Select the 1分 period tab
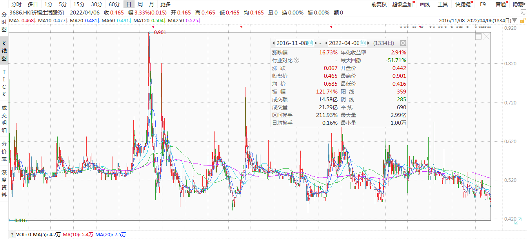 (48, 4)
